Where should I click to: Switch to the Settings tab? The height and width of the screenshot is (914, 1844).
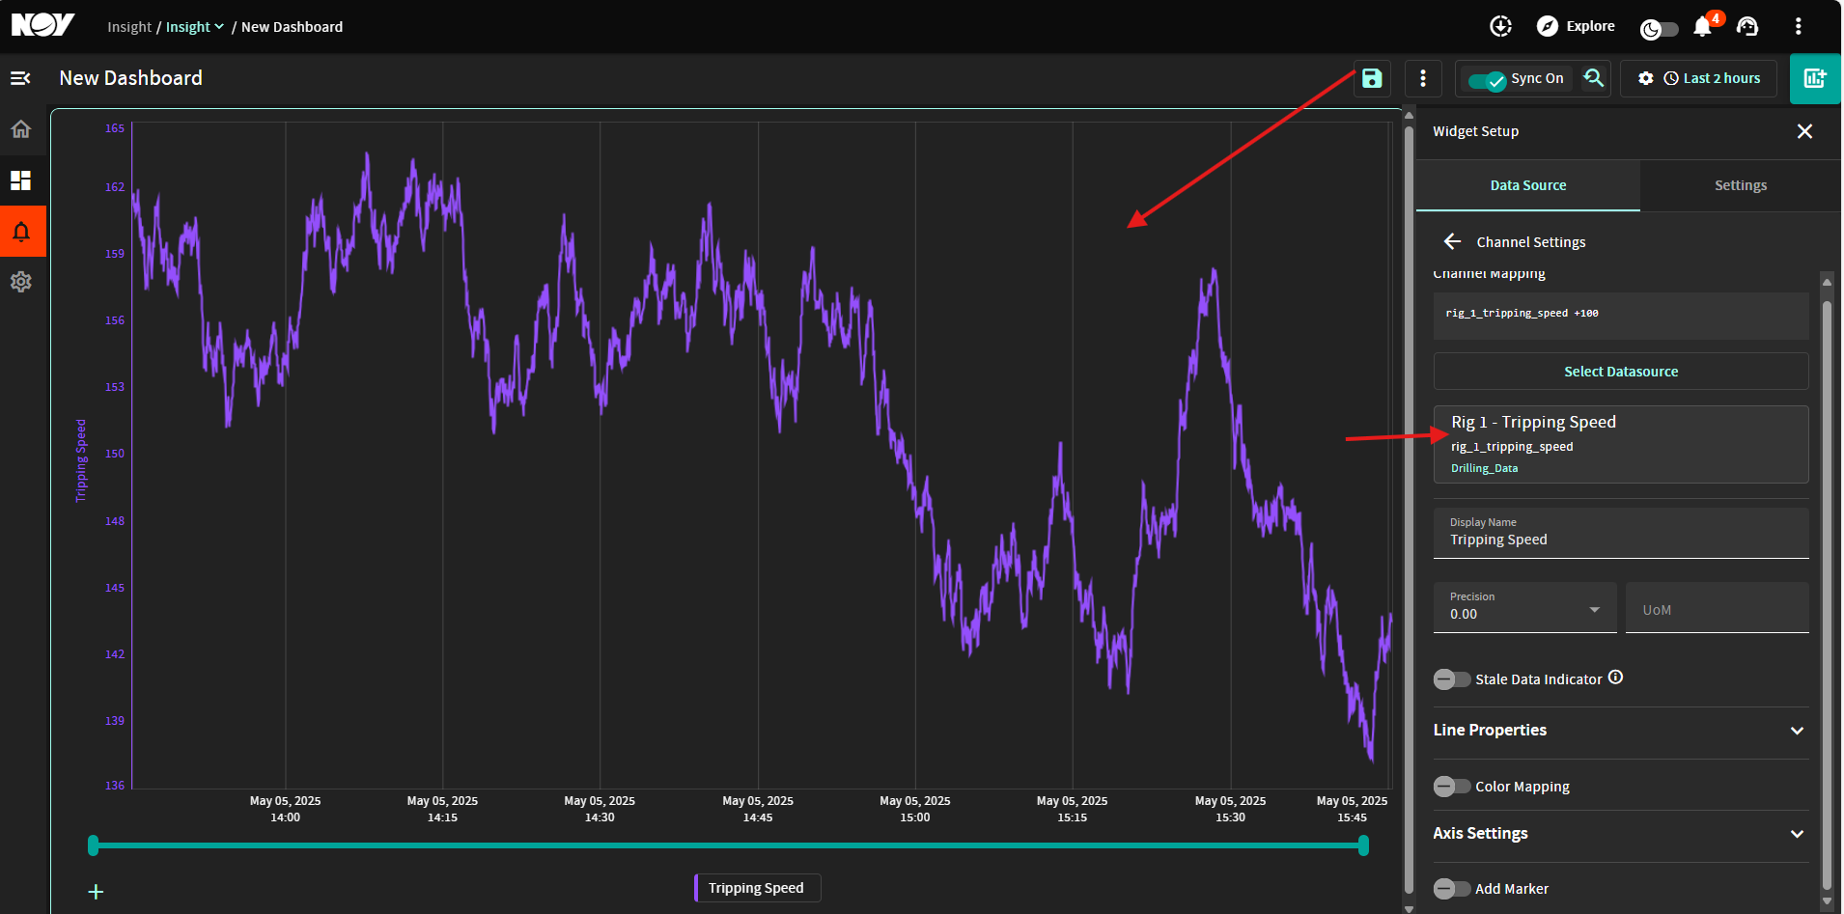click(x=1741, y=185)
